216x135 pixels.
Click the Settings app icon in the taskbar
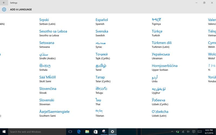(x=112, y=132)
